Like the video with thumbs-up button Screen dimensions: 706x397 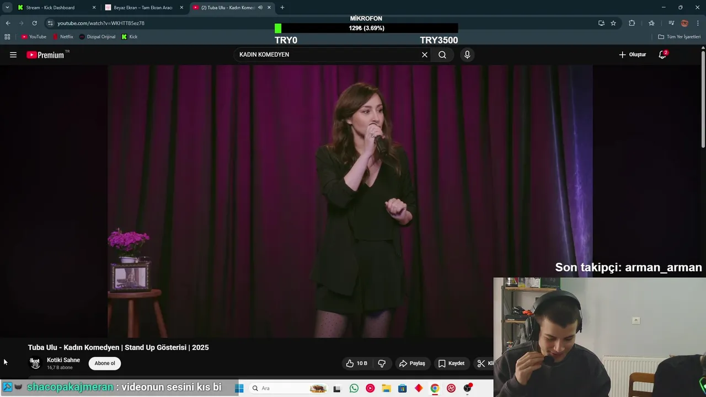click(356, 363)
